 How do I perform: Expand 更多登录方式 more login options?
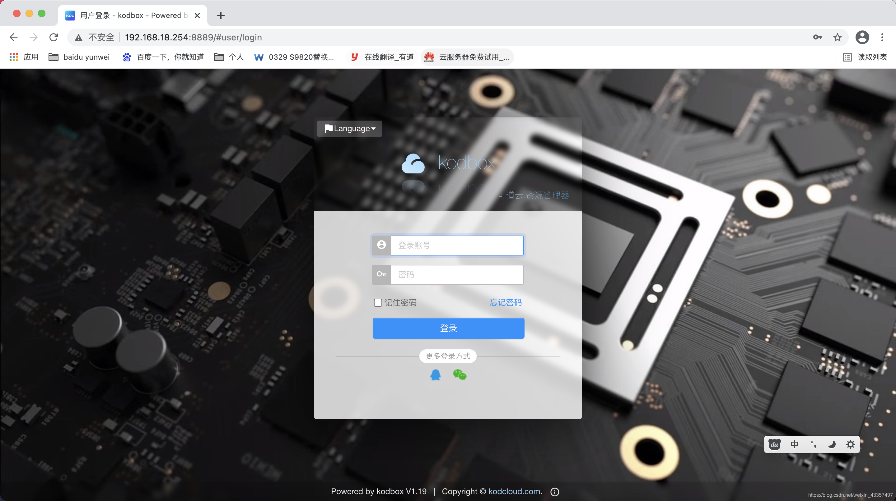click(x=448, y=356)
